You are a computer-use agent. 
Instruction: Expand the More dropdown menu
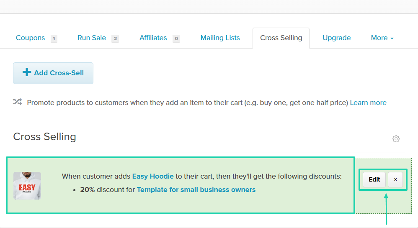click(382, 38)
